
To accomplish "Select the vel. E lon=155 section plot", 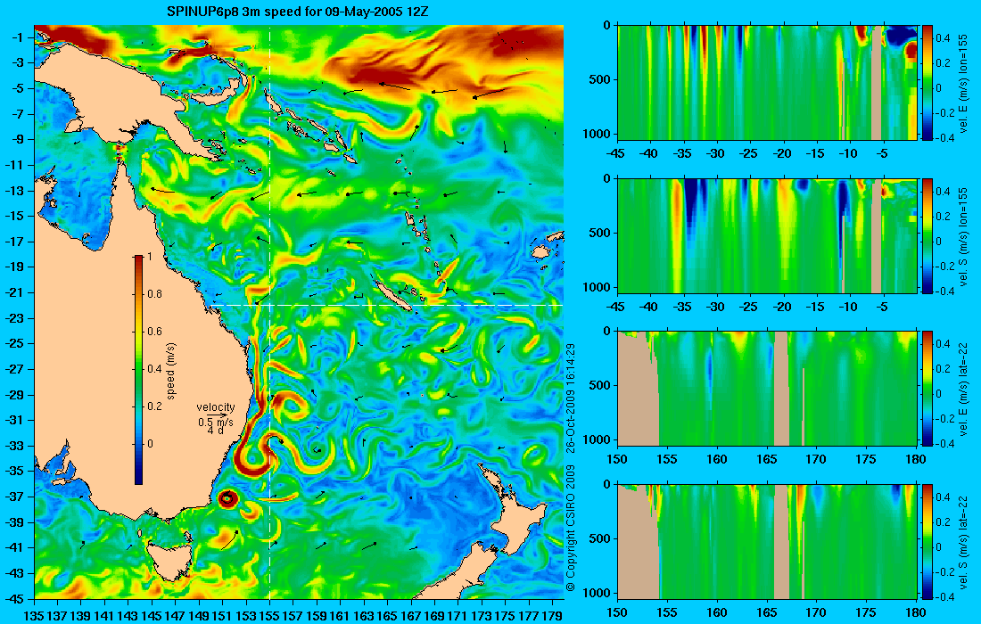I will click(x=767, y=83).
